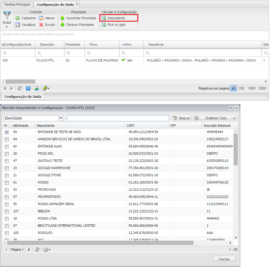Check the AMAZON SERVICOS DE VAREJO checkbox
Screen dimensions: 280x267
7,139
